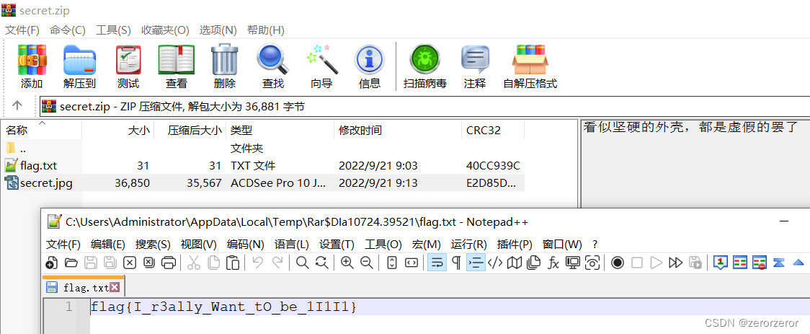Click the Scan Virus (扫描病毒) icon
Image resolution: width=810 pixels, height=334 pixels.
[x=424, y=60]
